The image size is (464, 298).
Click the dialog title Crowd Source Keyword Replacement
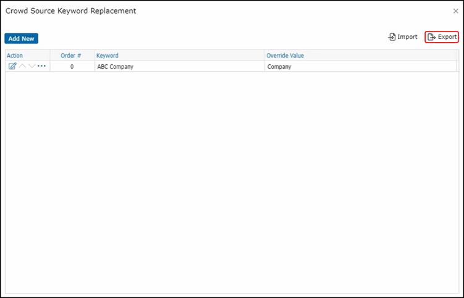[x=70, y=11]
